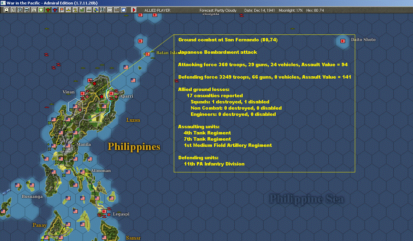Click the OP toolbar button
Image resolution: width=413 pixels, height=241 pixels.
point(109,10)
